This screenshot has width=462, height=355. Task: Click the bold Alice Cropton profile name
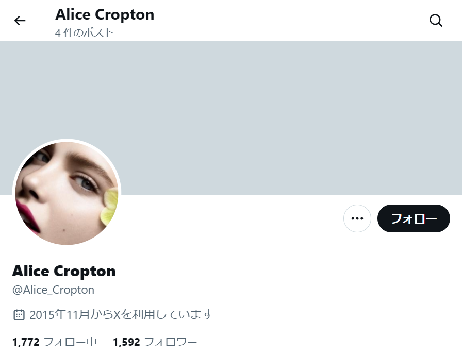tap(64, 271)
